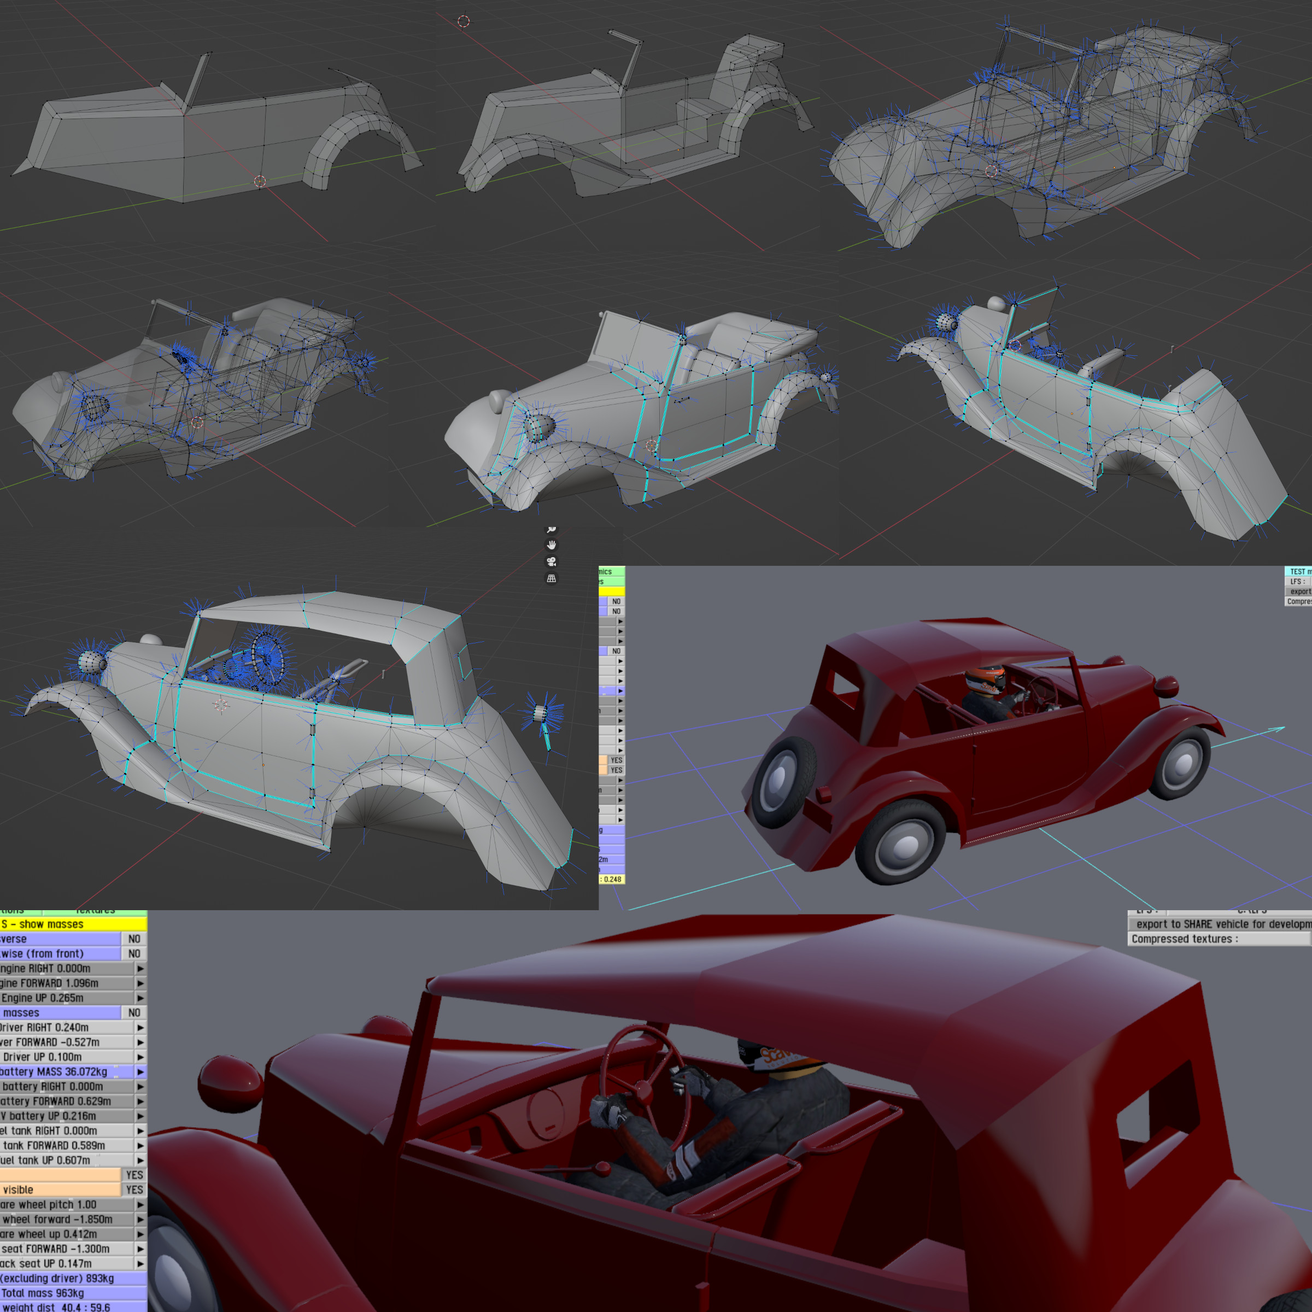Click 'export to SHARE vehicle' button
Viewport: 1312px width, 1312px height.
pos(1219,924)
